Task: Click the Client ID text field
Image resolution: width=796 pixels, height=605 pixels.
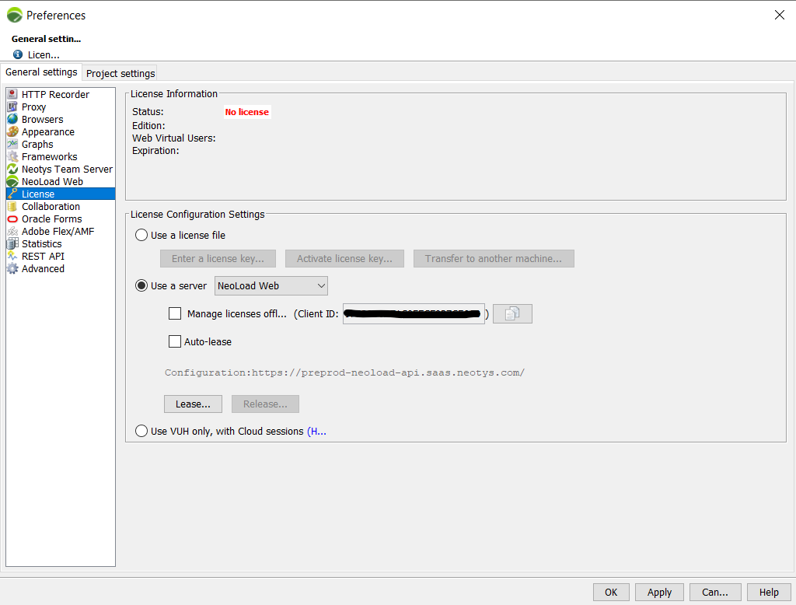Action: [x=414, y=313]
